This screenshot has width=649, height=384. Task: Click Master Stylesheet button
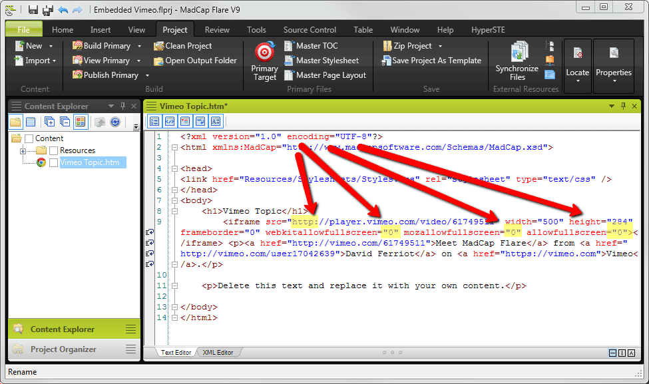click(322, 61)
